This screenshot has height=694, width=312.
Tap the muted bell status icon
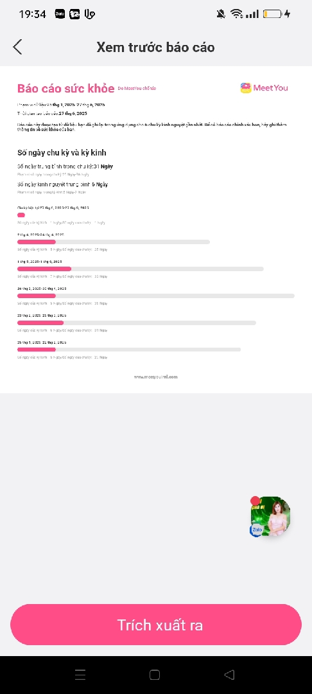[221, 14]
